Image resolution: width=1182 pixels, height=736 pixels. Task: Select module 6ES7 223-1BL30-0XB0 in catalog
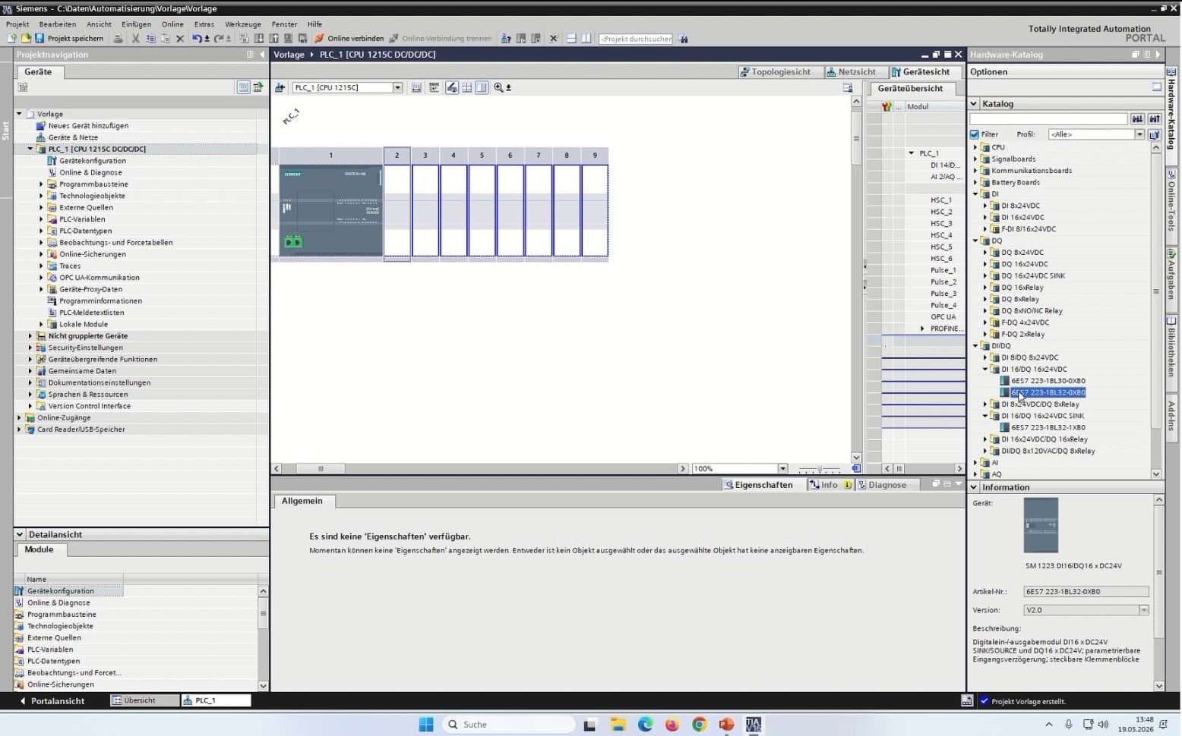(x=1048, y=381)
